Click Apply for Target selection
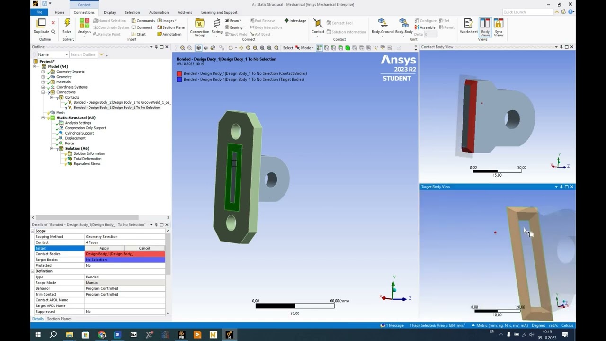The height and width of the screenshot is (341, 606). click(104, 248)
